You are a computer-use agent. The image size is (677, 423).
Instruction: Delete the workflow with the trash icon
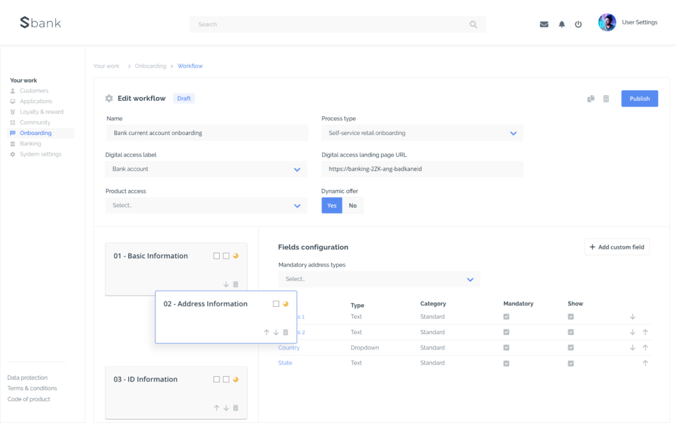click(x=606, y=98)
